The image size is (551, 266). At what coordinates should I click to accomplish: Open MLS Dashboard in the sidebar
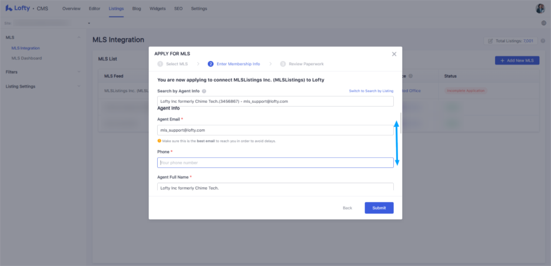[x=26, y=58]
